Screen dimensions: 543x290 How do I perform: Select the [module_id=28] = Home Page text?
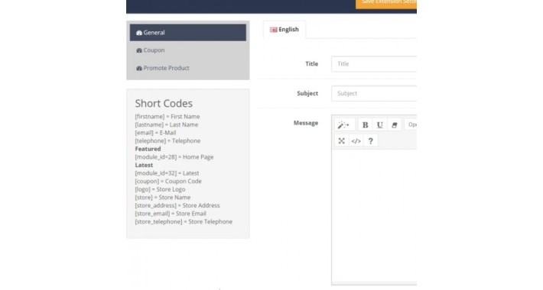174,157
